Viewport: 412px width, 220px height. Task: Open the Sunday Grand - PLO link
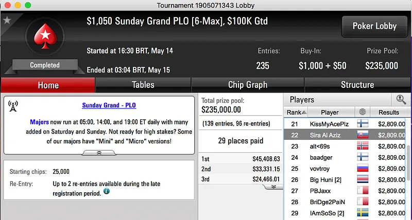[x=109, y=105]
